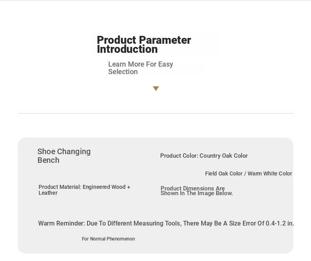
Task: Click the horizontal divider line below the header
Action: click(x=155, y=114)
